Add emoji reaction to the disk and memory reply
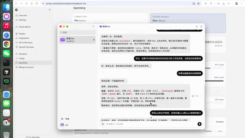This screenshot has width=245, height=138. 193,96
